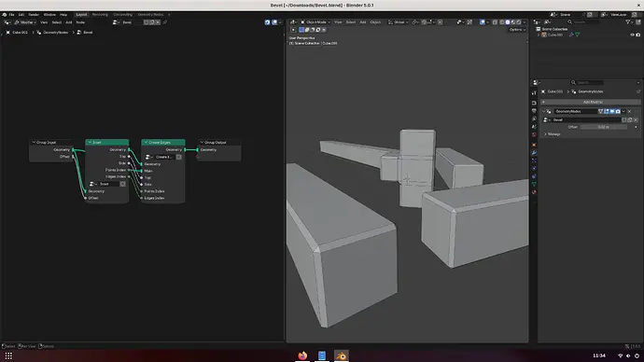Switch to the Compositing workspace tab

pos(123,14)
